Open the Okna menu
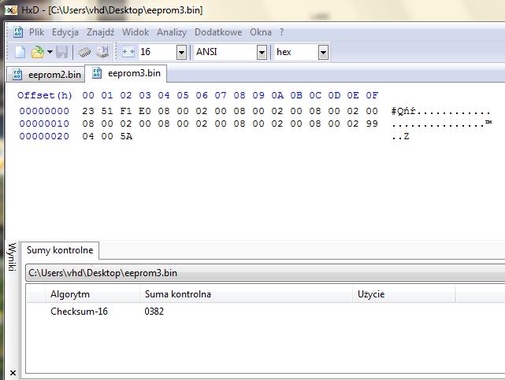Viewport: 505px width, 380px height. point(261,32)
